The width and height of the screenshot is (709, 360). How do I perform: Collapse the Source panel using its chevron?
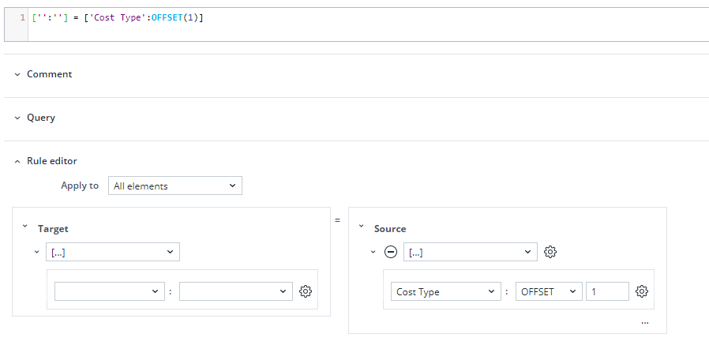[362, 227]
